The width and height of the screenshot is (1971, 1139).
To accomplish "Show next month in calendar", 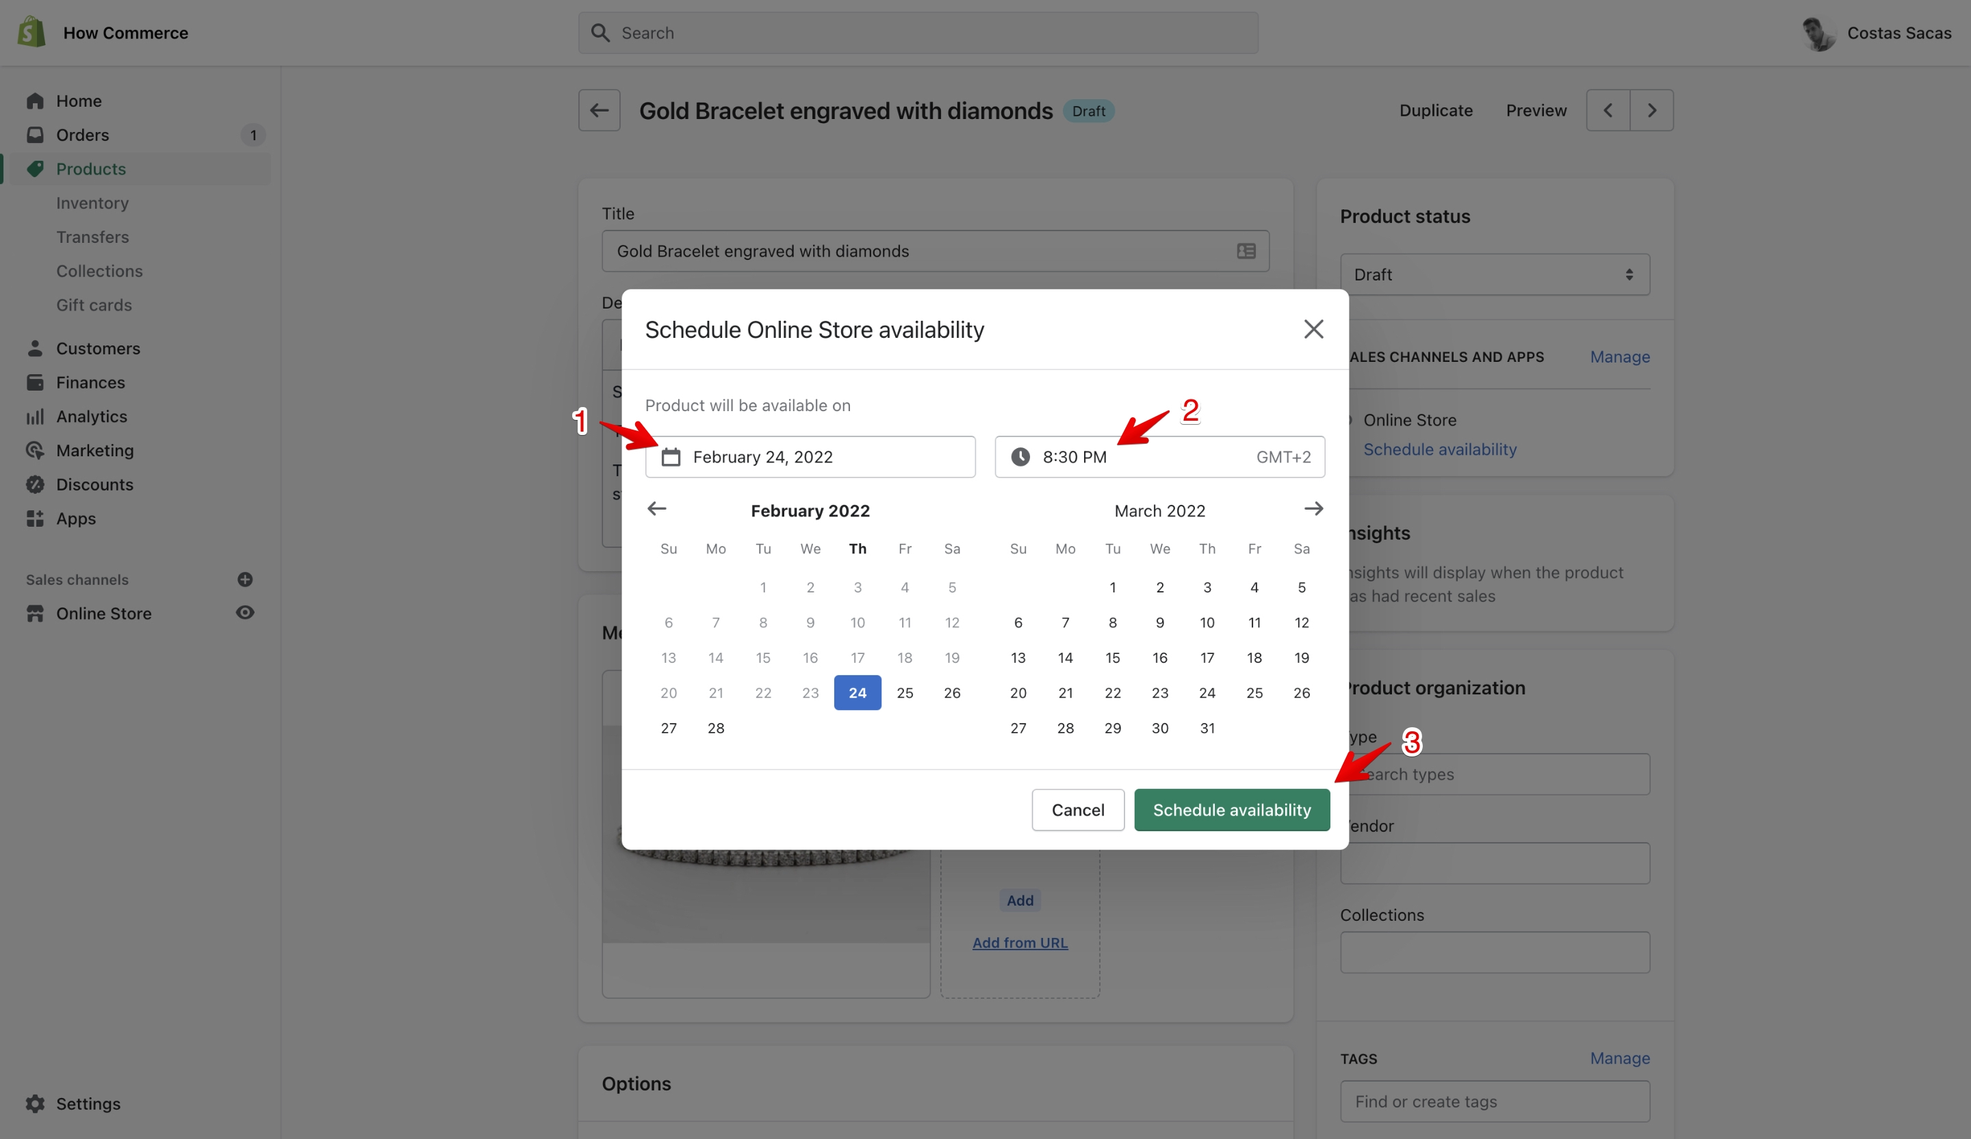I will click(x=1313, y=509).
